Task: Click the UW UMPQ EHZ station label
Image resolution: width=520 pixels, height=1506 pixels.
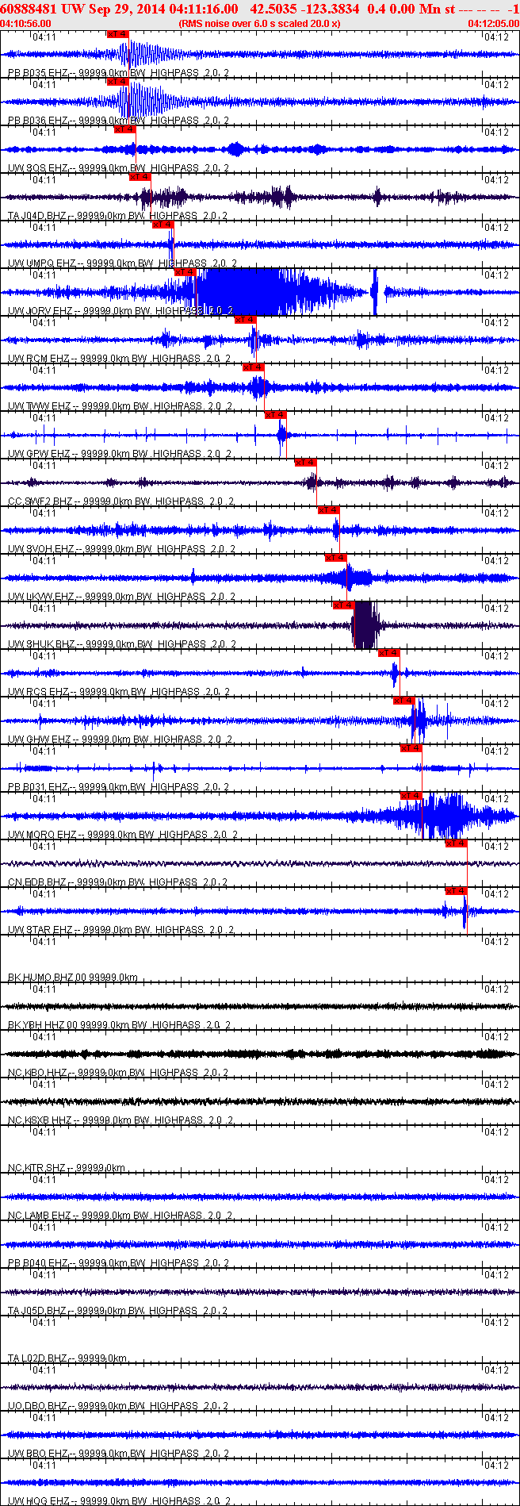Action: [x=123, y=263]
